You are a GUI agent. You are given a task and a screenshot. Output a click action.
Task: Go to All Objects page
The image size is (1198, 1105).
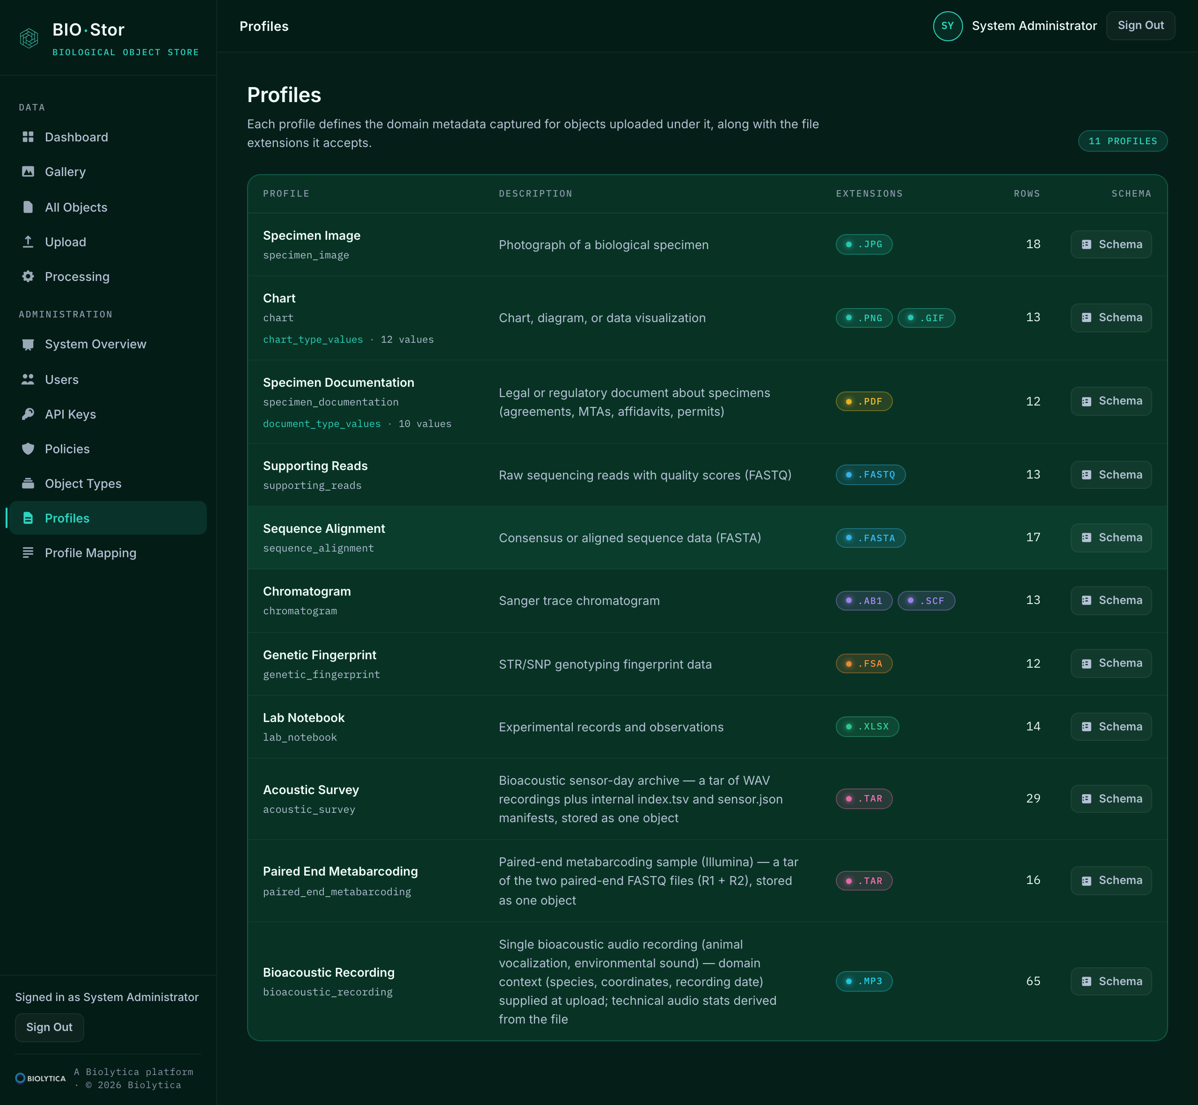108,207
